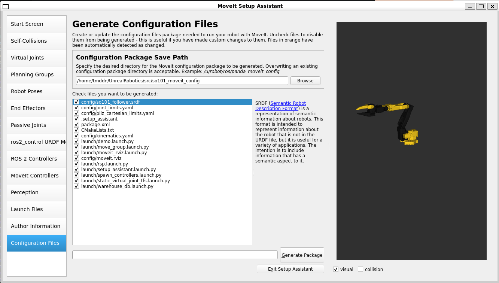Click the configuration package save path field
The image size is (499, 283).
click(x=182, y=81)
